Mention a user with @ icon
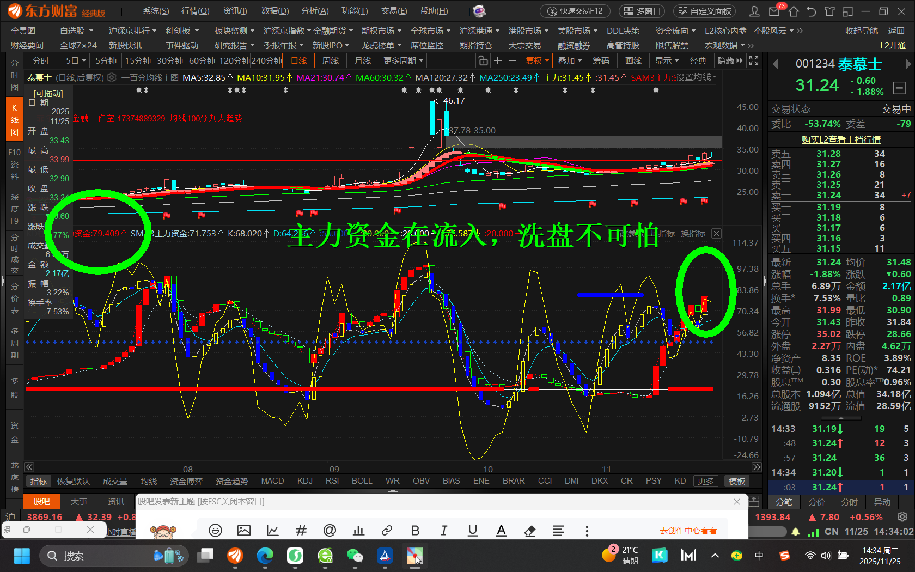The image size is (915, 572). click(x=330, y=530)
